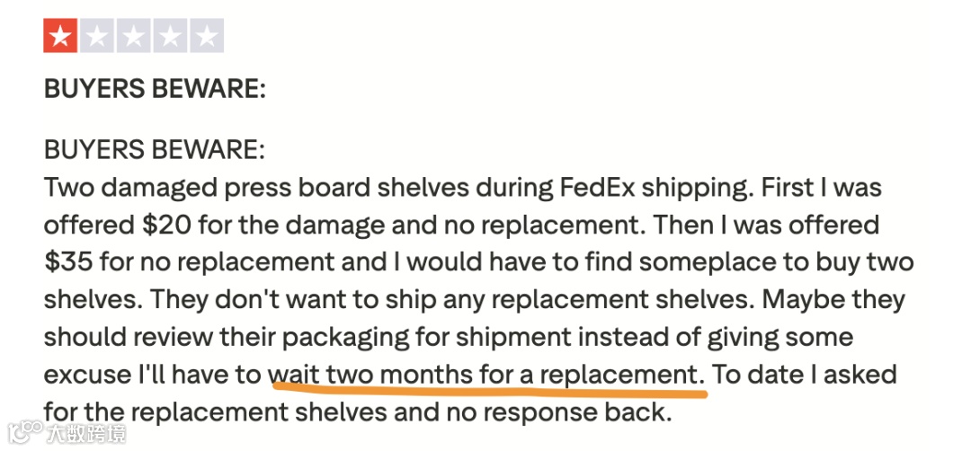Click the '$20' amount in the review
This screenshot has height=451, width=971.
click(166, 225)
